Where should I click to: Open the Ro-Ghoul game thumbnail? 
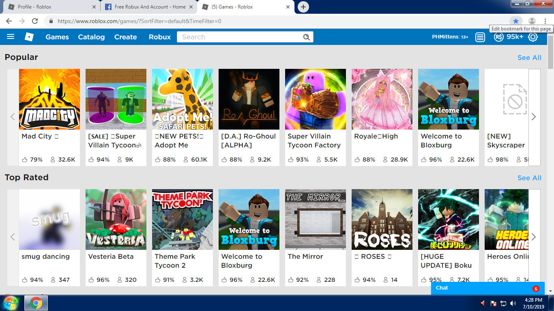(249, 99)
